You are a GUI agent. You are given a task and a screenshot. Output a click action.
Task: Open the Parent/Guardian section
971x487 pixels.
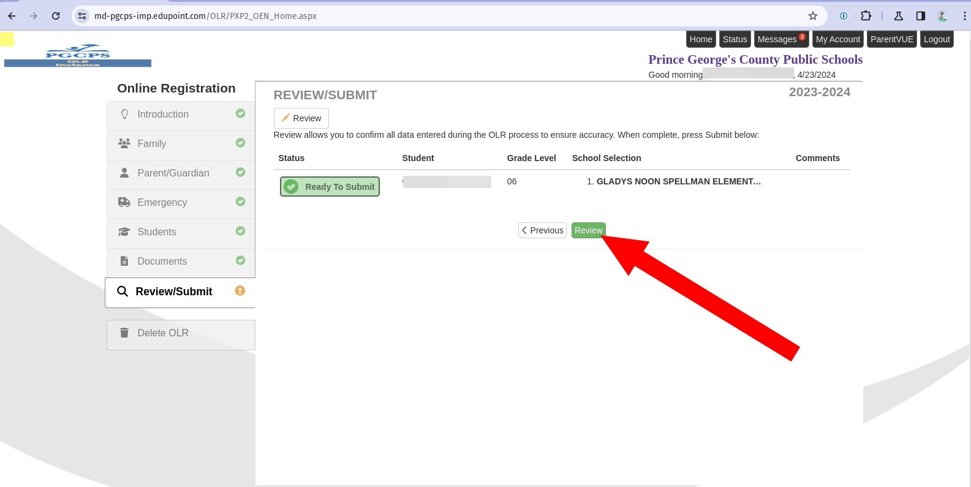(173, 173)
